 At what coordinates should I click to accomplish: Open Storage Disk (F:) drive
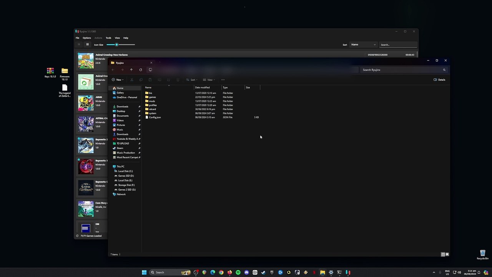point(125,185)
